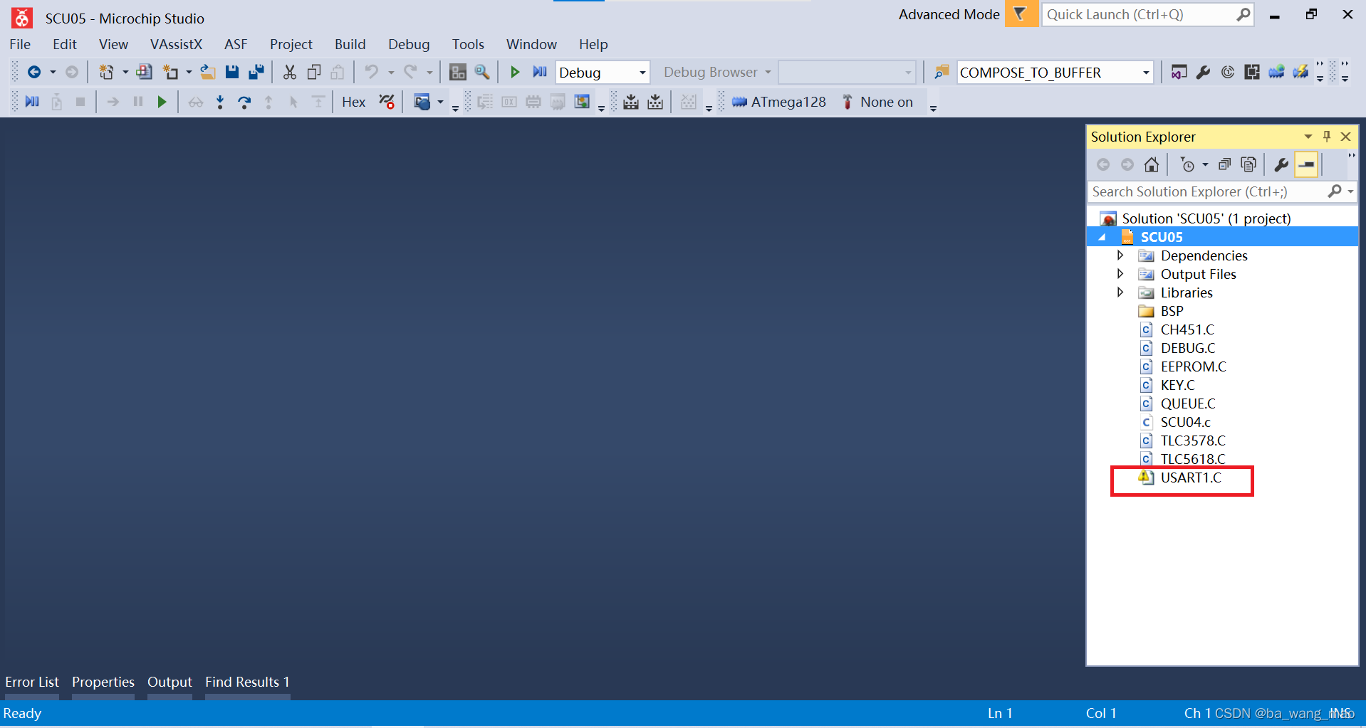This screenshot has width=1366, height=728.
Task: Select the QUEUE.C file
Action: (x=1187, y=403)
